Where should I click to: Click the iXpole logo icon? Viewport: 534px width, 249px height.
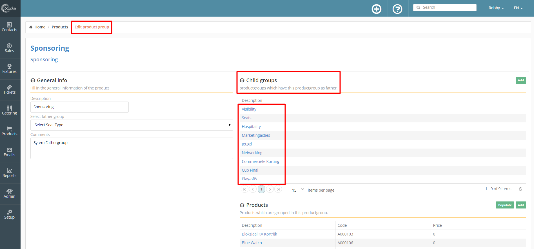9,8
